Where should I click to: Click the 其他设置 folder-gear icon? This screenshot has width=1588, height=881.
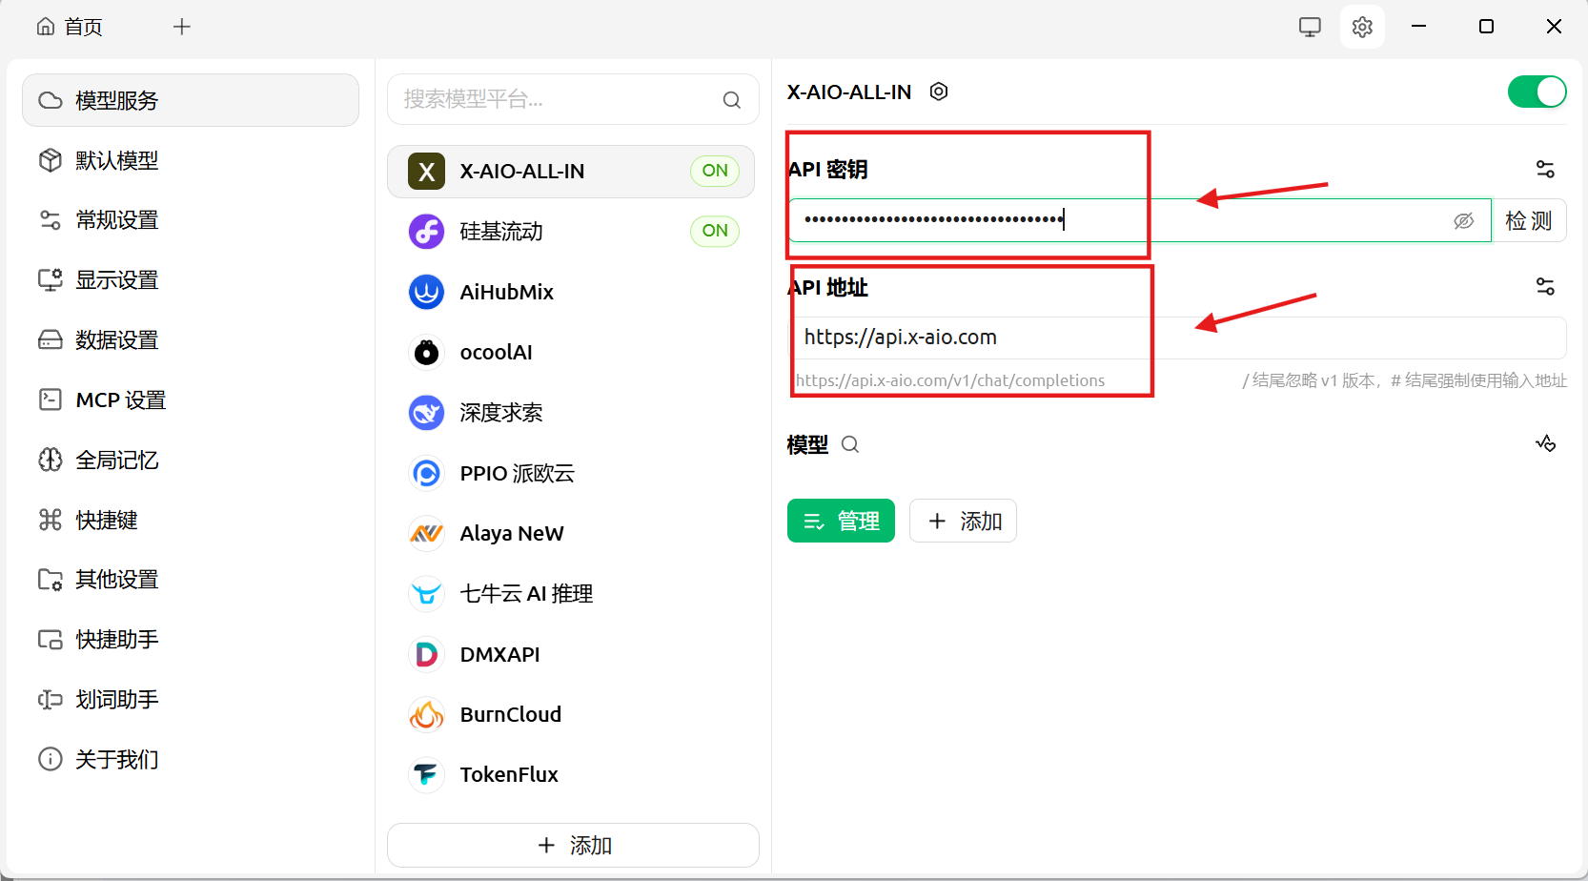point(50,580)
